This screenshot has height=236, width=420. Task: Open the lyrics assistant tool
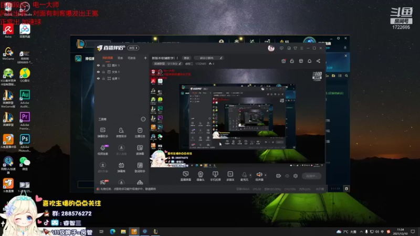click(x=140, y=167)
